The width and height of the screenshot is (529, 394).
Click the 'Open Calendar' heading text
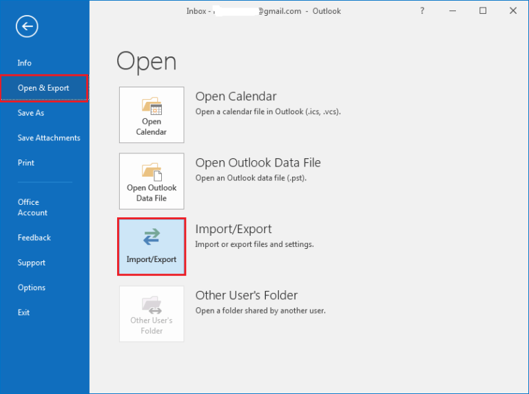coord(236,96)
